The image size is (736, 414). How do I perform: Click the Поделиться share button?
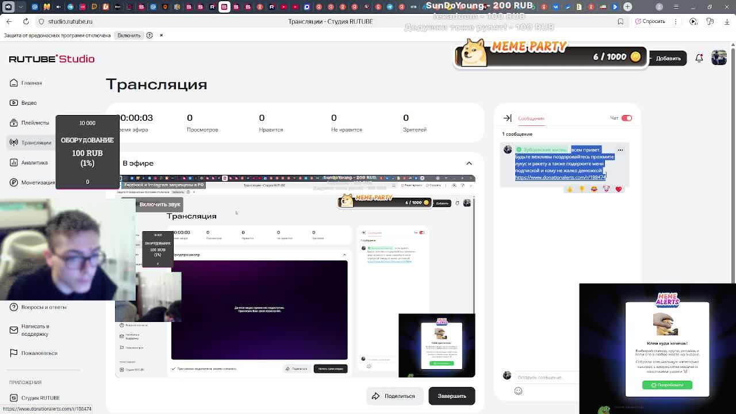click(394, 396)
